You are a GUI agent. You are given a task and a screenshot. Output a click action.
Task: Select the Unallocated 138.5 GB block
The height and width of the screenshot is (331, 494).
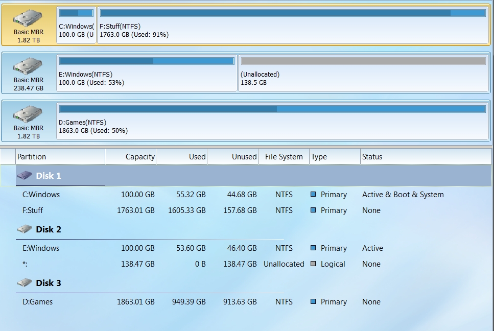364,73
